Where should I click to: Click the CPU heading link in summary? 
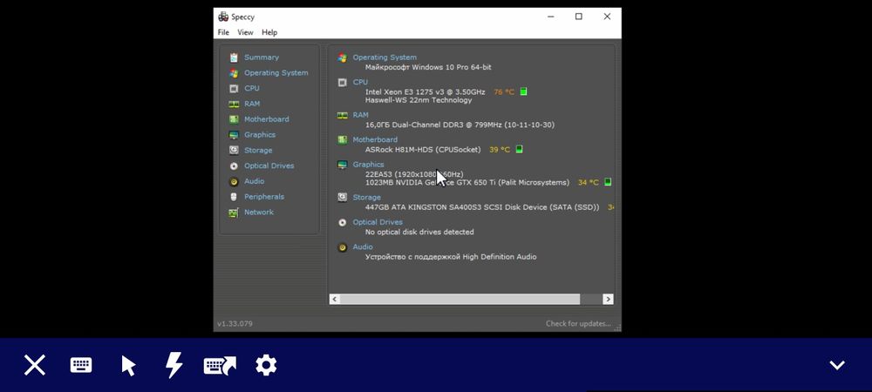[360, 82]
